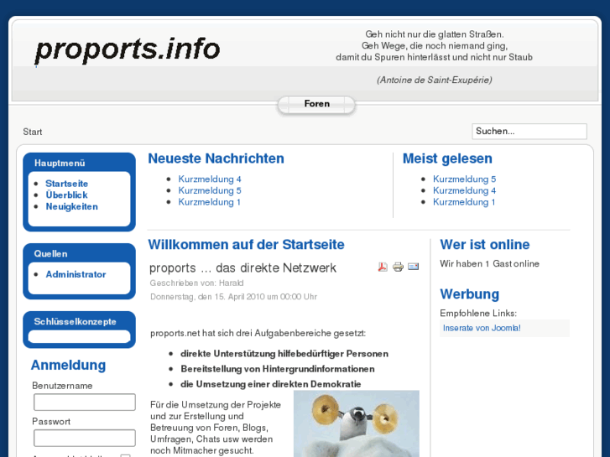610x457 pixels.
Task: Open Kurzmeldung 4 under Neueste Nachrichten
Action: click(x=210, y=179)
